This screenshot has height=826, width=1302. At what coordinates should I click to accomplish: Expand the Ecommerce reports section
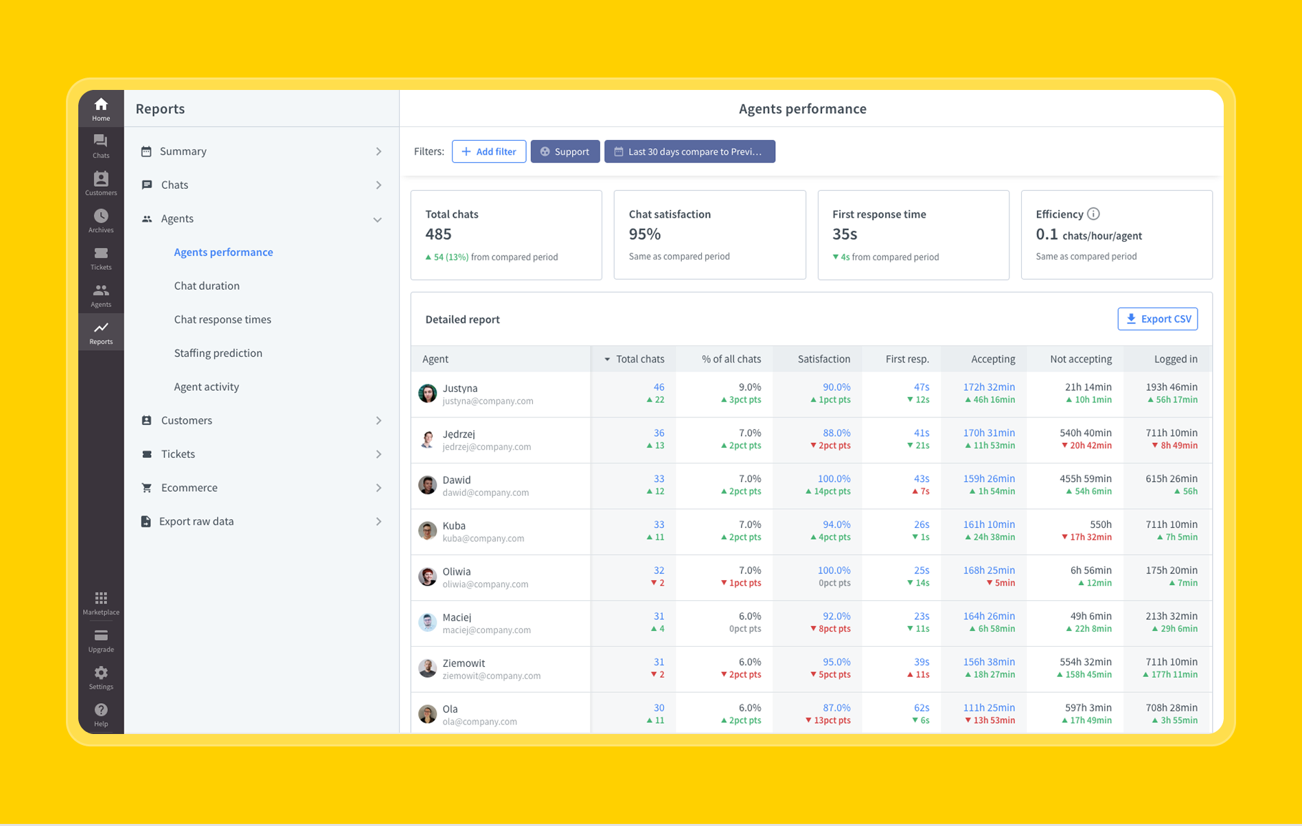(x=261, y=487)
